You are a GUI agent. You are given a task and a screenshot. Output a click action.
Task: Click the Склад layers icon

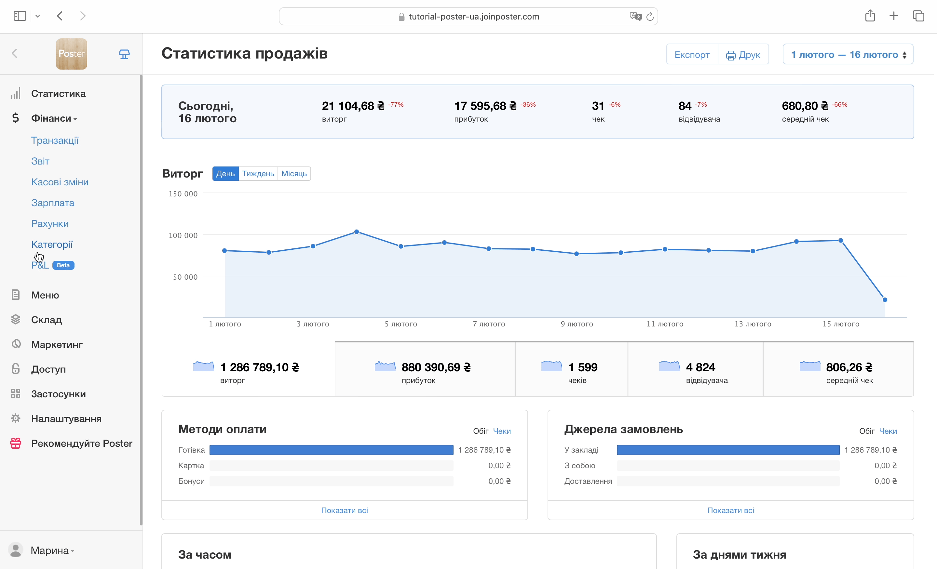click(x=16, y=320)
